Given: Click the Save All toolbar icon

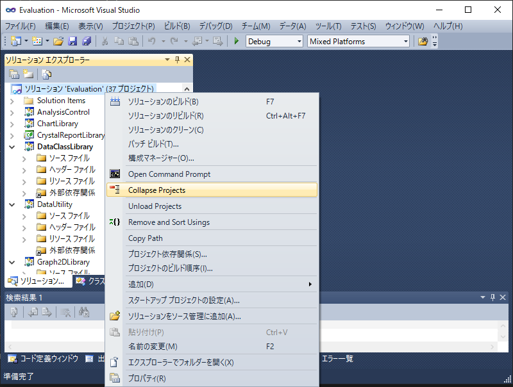Looking at the screenshot, I should tap(87, 41).
